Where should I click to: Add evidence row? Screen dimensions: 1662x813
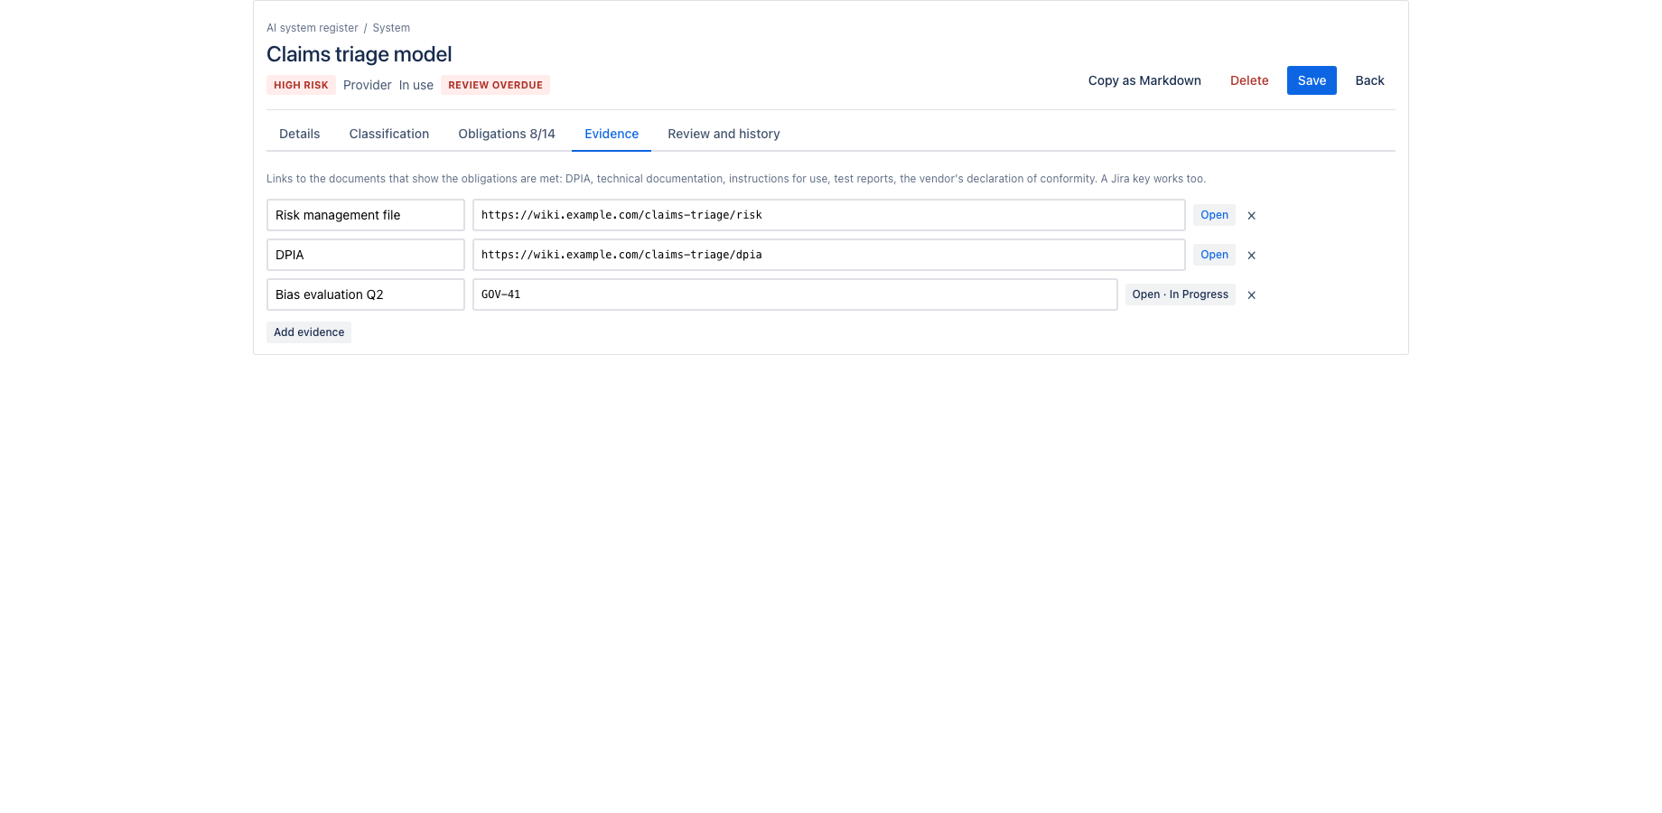coord(309,332)
